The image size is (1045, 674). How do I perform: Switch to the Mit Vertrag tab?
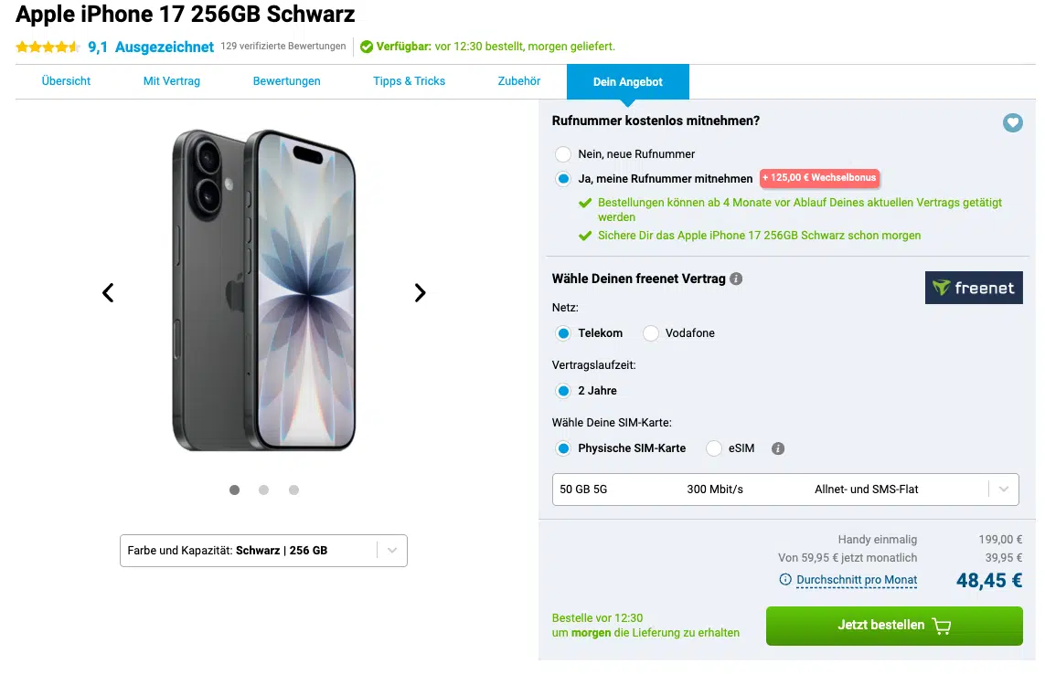[x=172, y=81]
